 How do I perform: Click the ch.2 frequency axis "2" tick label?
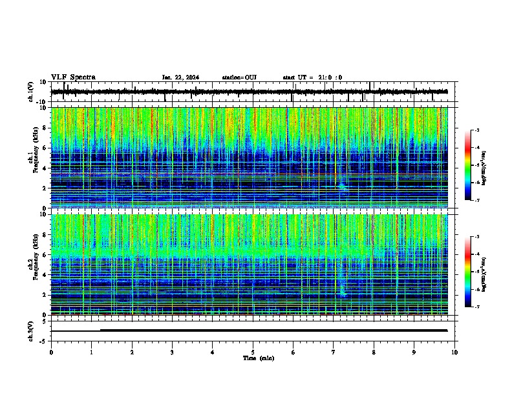45,295
